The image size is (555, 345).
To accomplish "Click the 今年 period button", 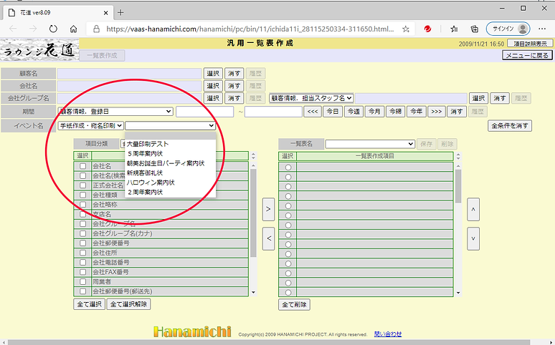I will [x=416, y=112].
